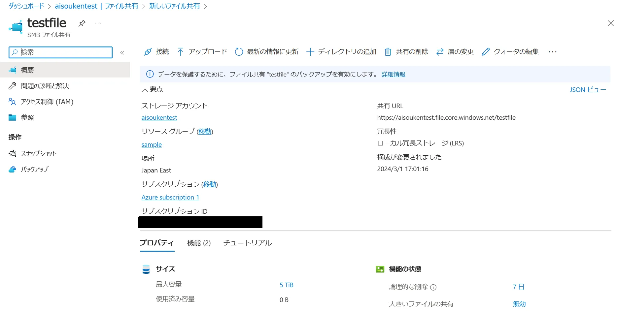Click the サイズ storage icon
The image size is (618, 311).
pos(146,269)
